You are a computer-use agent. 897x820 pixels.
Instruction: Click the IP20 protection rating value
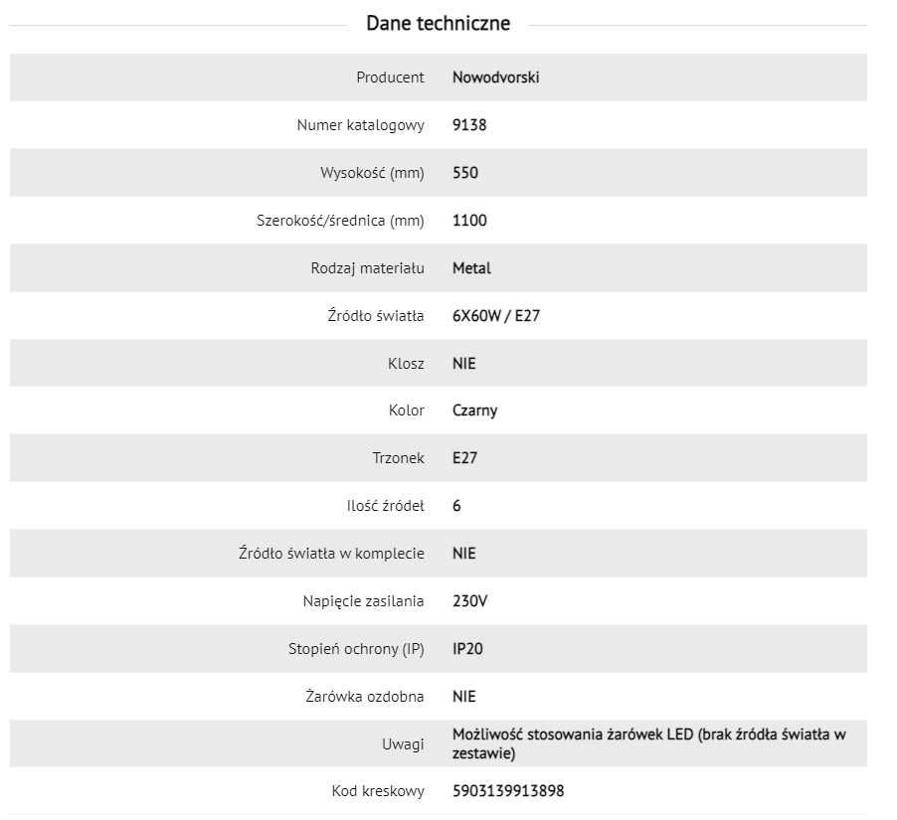(467, 648)
